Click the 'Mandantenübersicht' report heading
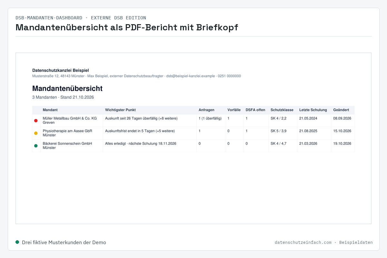The width and height of the screenshot is (387, 258). point(67,88)
